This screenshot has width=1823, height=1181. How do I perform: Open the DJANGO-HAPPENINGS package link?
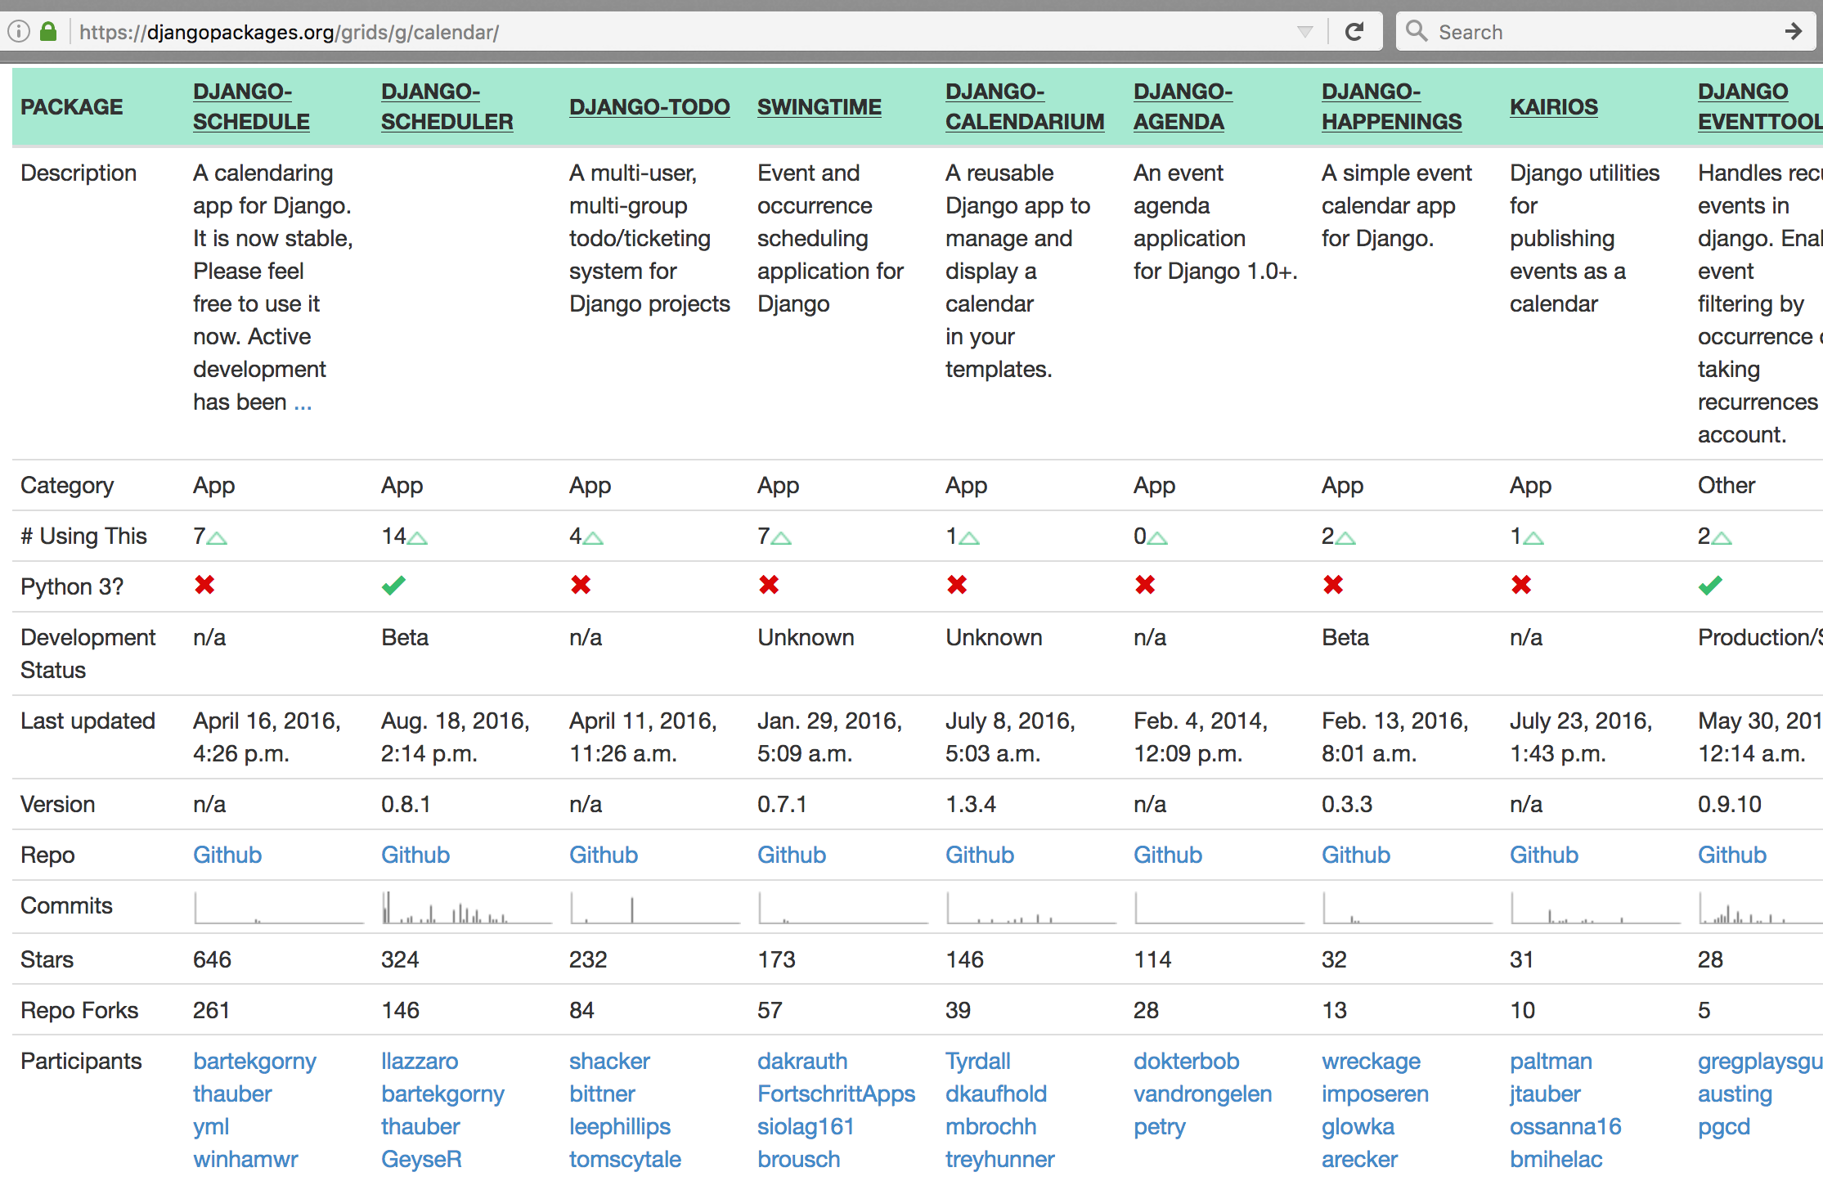1391,106
